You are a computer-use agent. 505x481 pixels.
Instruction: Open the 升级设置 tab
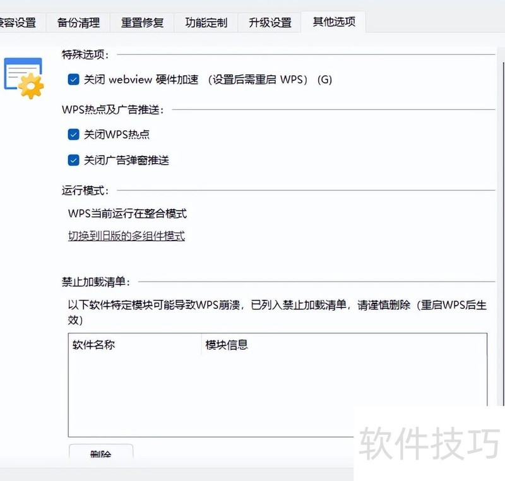[270, 23]
